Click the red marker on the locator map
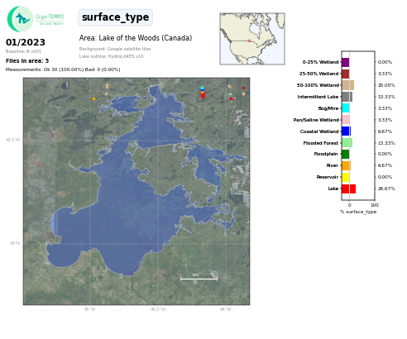Viewport: 407px width, 339px height. tap(249, 41)
